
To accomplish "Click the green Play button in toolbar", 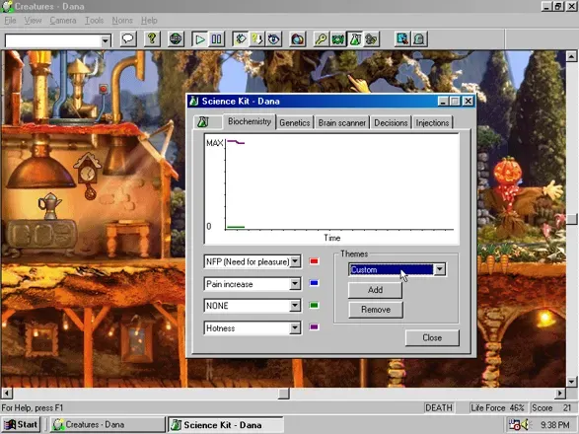I will [x=200, y=38].
